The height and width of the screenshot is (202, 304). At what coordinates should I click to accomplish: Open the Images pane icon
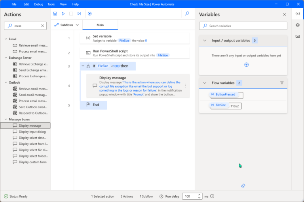pos(297,36)
